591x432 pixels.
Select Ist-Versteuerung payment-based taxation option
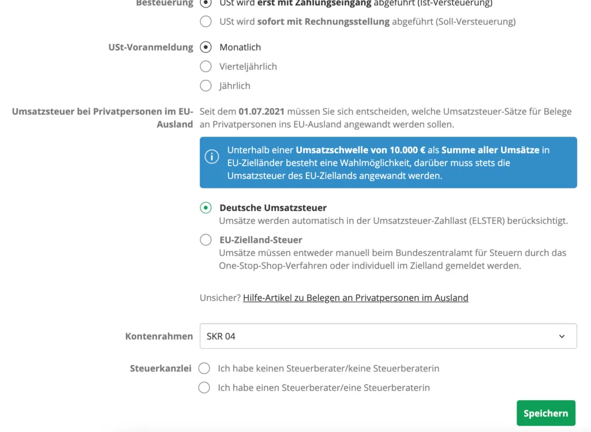tap(205, 3)
